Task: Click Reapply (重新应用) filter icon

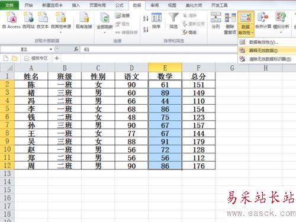Action: pyautogui.click(x=194, y=24)
